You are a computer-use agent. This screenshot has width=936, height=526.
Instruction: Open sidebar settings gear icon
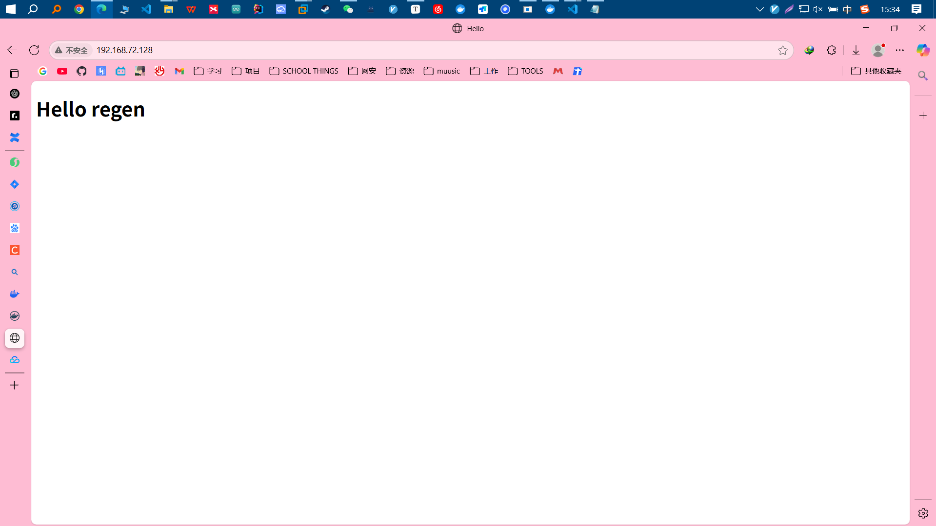pyautogui.click(x=923, y=513)
